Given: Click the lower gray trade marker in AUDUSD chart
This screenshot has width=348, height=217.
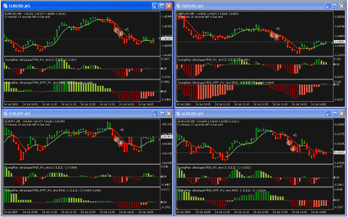Looking at the screenshot, I should [293, 149].
